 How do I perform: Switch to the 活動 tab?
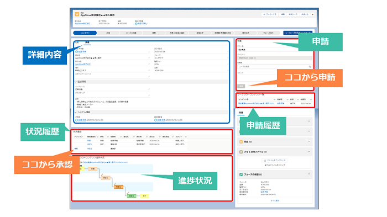coord(77,43)
